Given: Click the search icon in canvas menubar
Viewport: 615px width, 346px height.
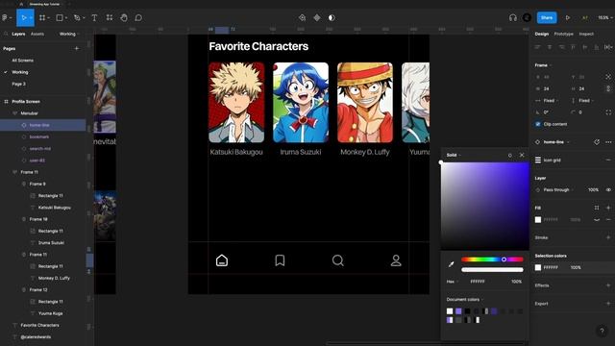Looking at the screenshot, I should [x=337, y=260].
